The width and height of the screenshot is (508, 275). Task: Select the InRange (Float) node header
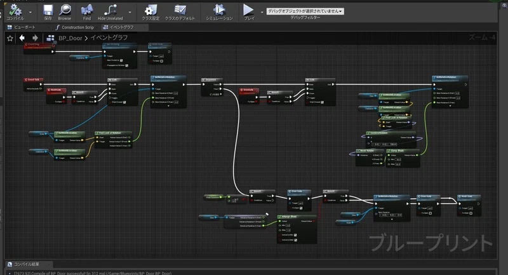click(x=297, y=217)
